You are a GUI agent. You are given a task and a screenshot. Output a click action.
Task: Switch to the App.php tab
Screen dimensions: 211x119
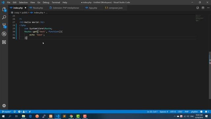[x=93, y=8]
